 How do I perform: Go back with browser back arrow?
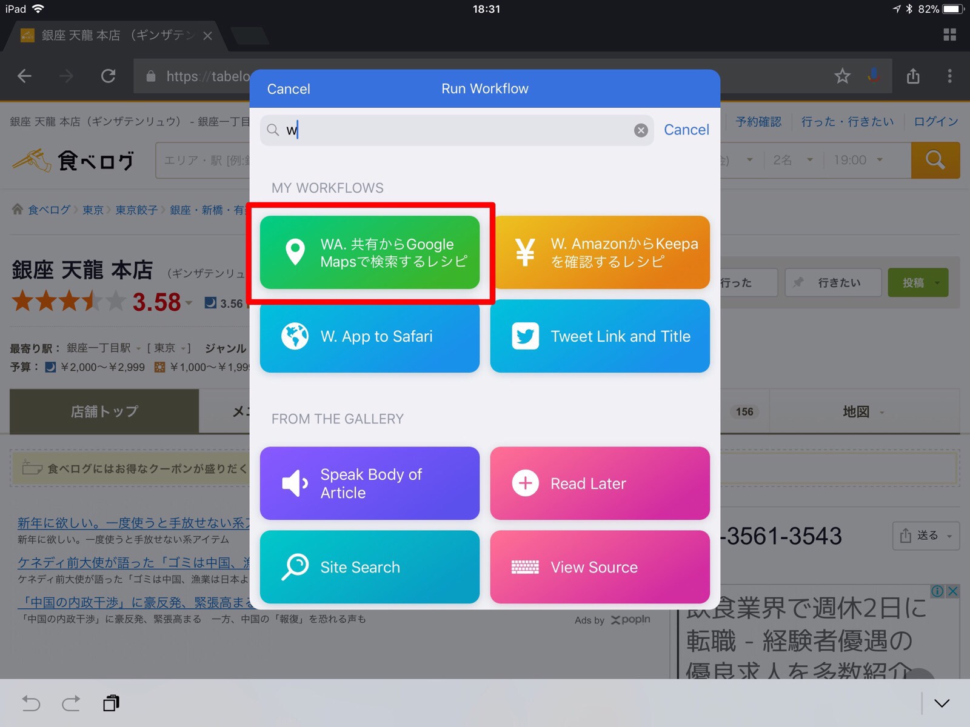click(24, 76)
